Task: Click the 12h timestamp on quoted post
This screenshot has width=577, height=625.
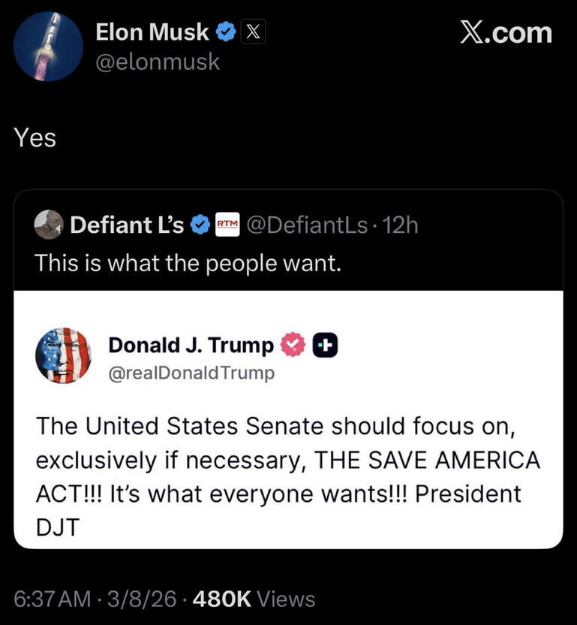Action: 400,225
